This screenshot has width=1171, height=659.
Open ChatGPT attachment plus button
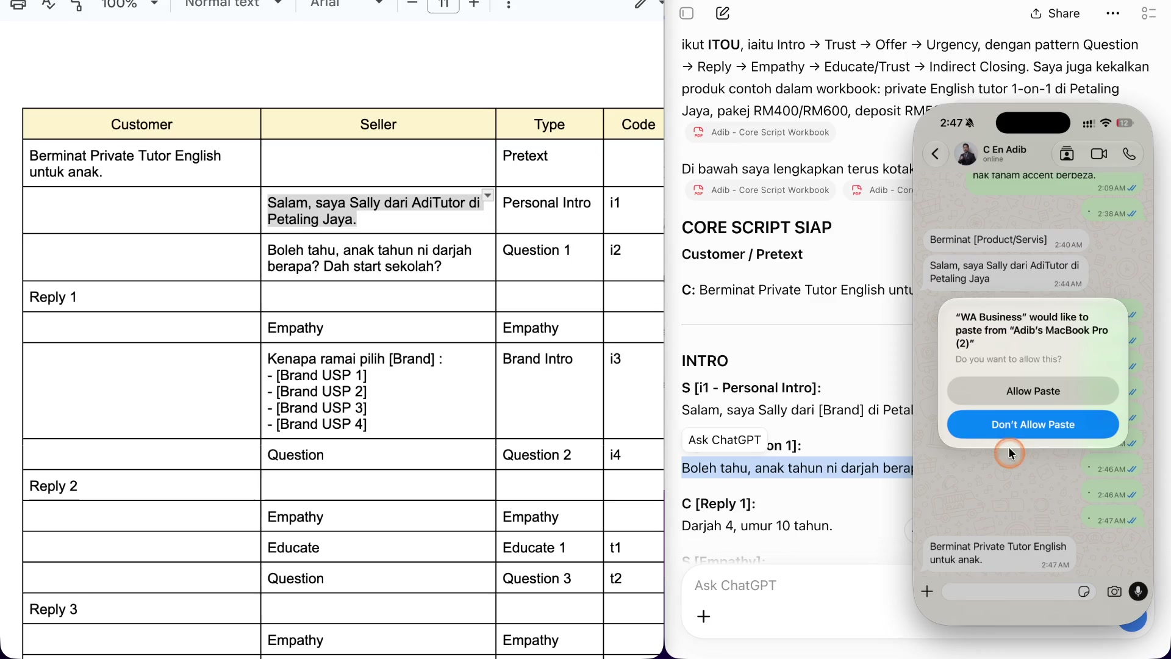click(x=703, y=616)
